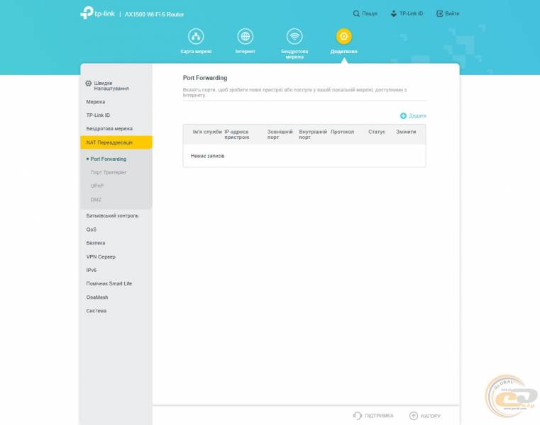Collapse the NAT Переадресація section
This screenshot has width=540, height=425.
(116, 142)
